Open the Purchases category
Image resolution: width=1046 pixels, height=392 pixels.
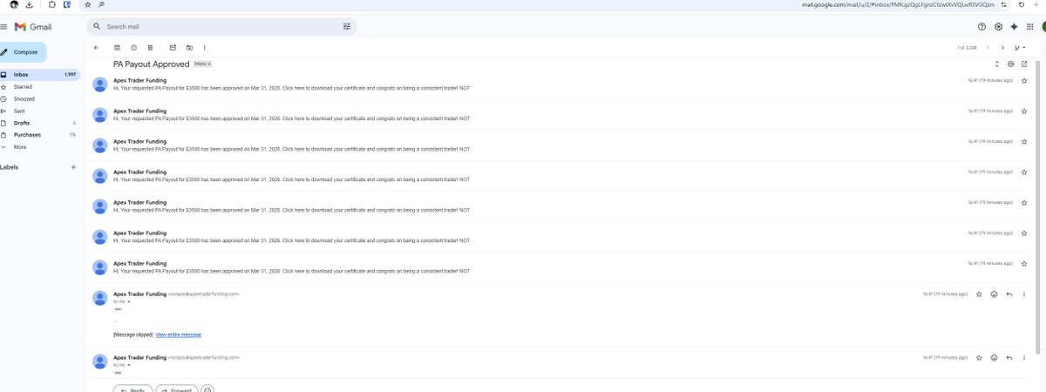pyautogui.click(x=40, y=135)
